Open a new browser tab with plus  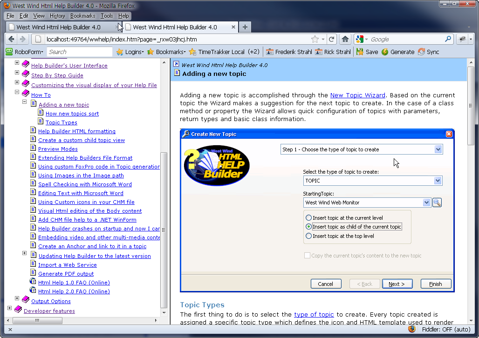click(245, 27)
